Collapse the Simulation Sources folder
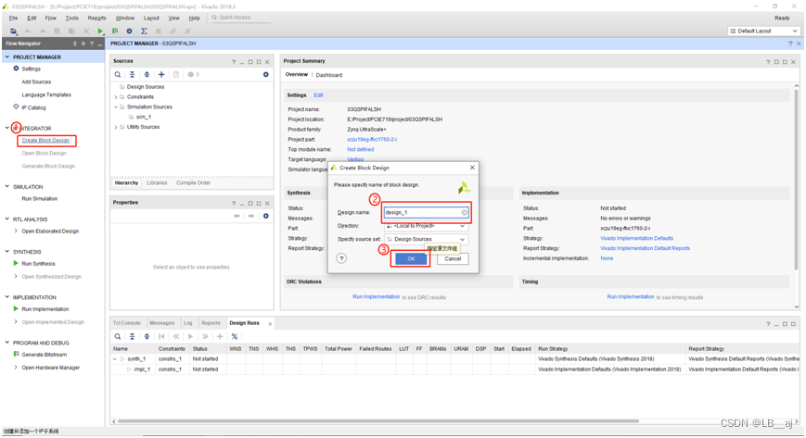The width and height of the screenshot is (806, 438). pyautogui.click(x=116, y=107)
